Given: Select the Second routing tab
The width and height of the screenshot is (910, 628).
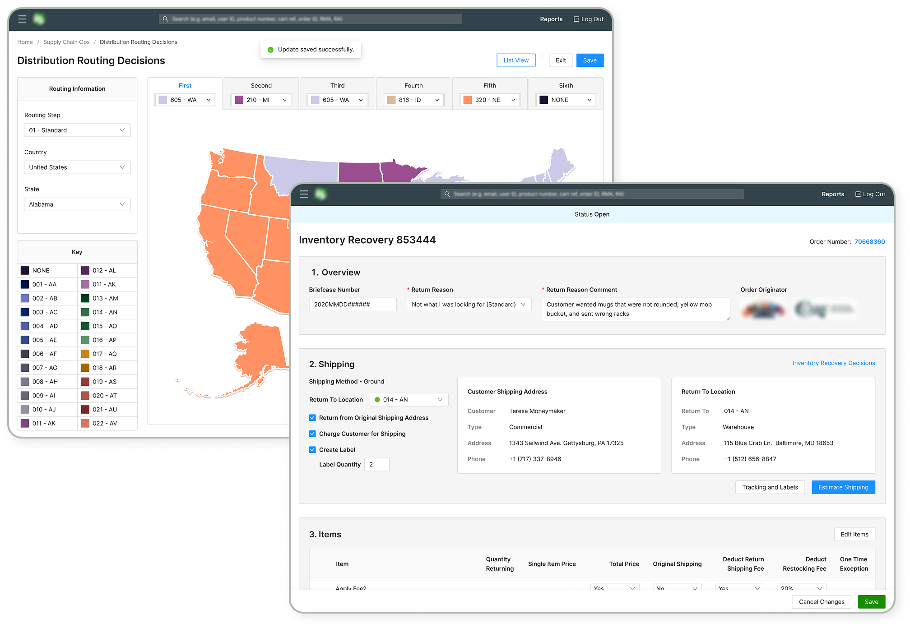Looking at the screenshot, I should click(x=261, y=86).
